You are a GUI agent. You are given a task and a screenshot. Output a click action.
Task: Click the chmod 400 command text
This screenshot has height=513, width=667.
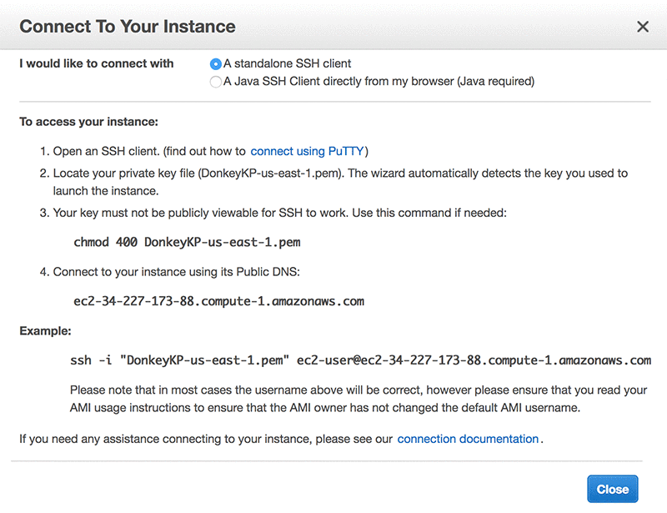coord(187,243)
